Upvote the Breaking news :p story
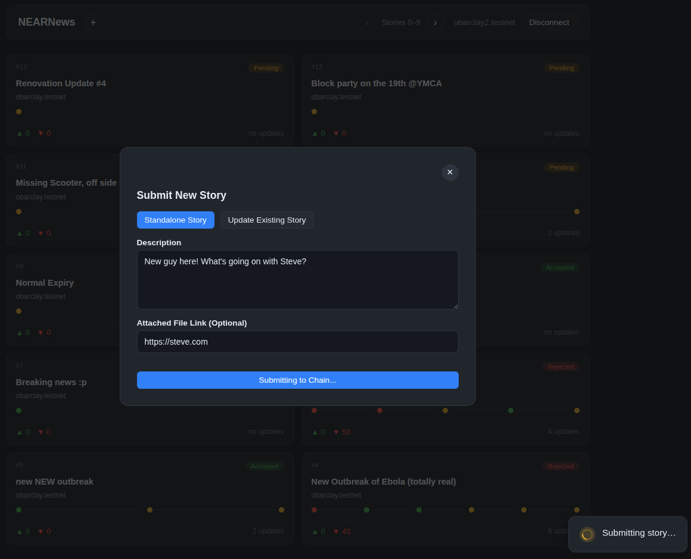The height and width of the screenshot is (559, 691). (23, 432)
